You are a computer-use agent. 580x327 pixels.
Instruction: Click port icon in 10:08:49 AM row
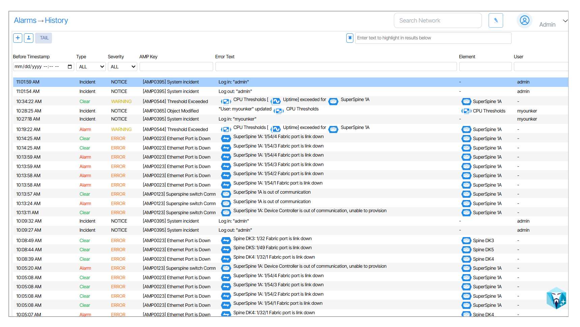(226, 240)
